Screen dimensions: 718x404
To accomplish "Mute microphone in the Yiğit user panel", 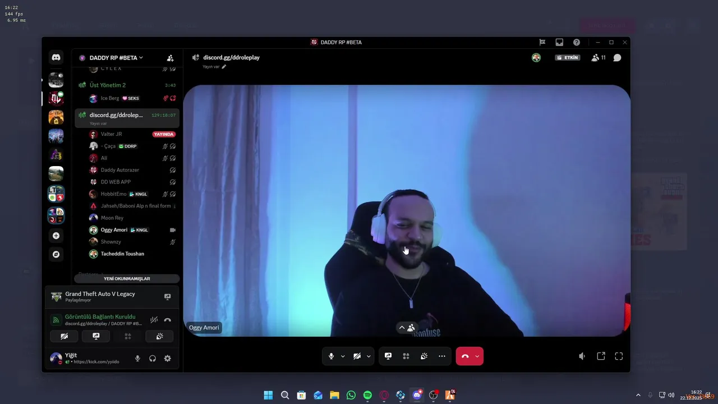I will pyautogui.click(x=137, y=359).
